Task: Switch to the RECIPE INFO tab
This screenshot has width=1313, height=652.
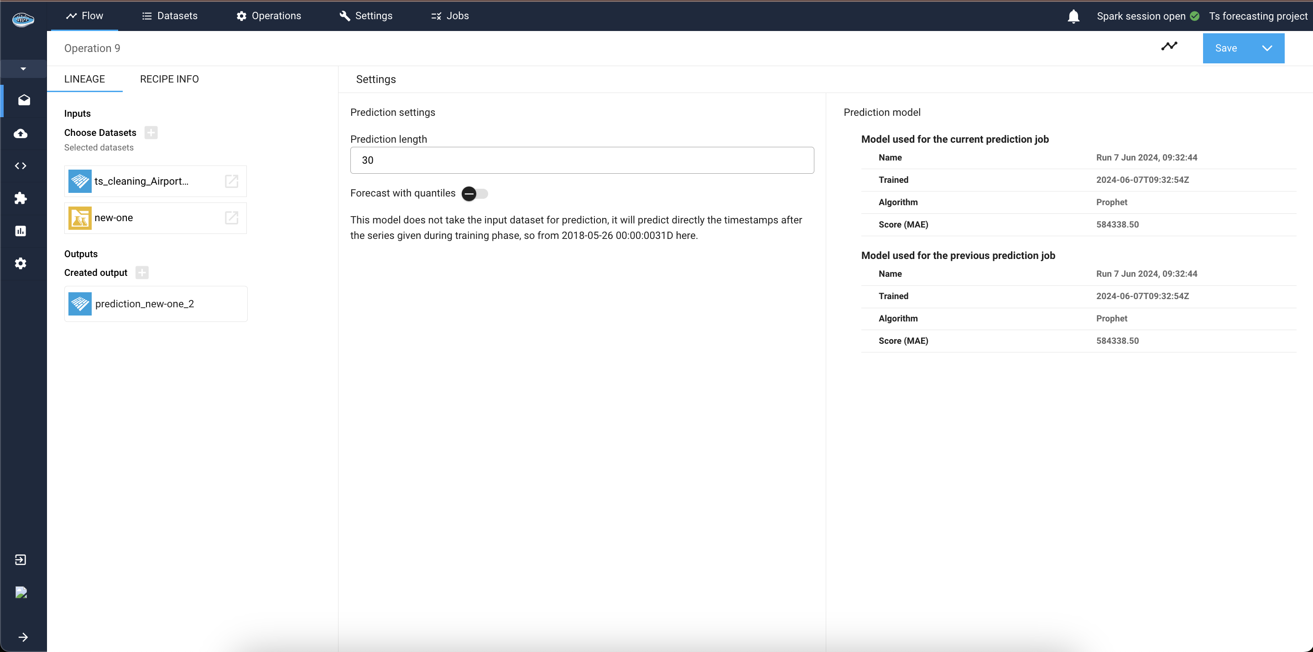Action: [x=169, y=79]
